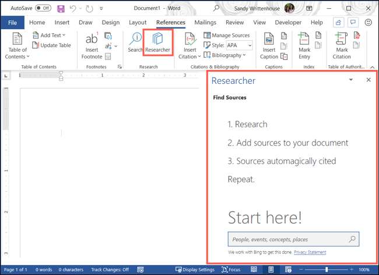Toggle Track Changes in the status bar
Viewport: 379px width, 275px height.
110,270
